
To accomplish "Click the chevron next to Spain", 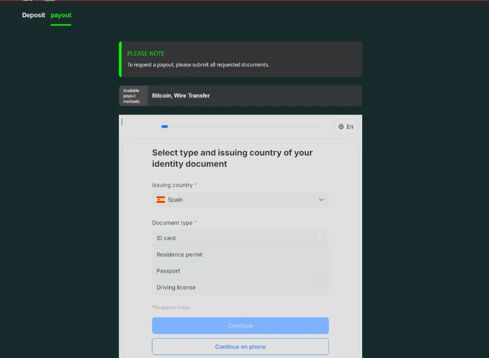I will click(321, 200).
